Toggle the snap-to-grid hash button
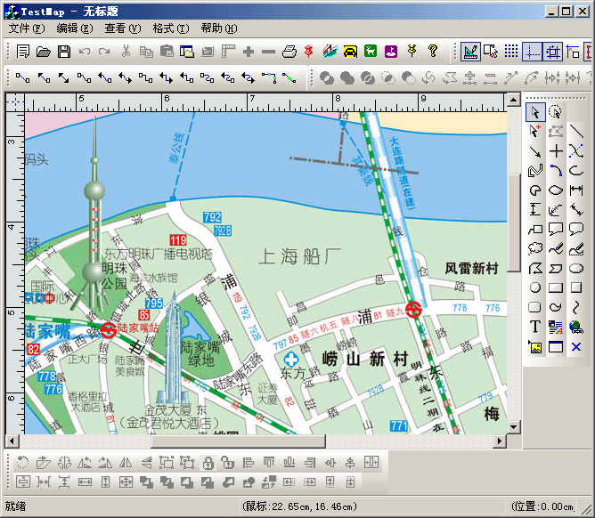The width and height of the screenshot is (595, 518). click(x=552, y=52)
